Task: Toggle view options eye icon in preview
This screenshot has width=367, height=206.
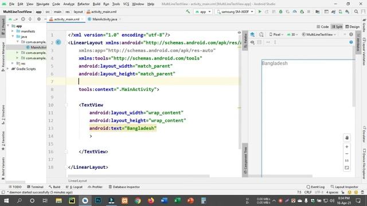Action: coord(252,42)
